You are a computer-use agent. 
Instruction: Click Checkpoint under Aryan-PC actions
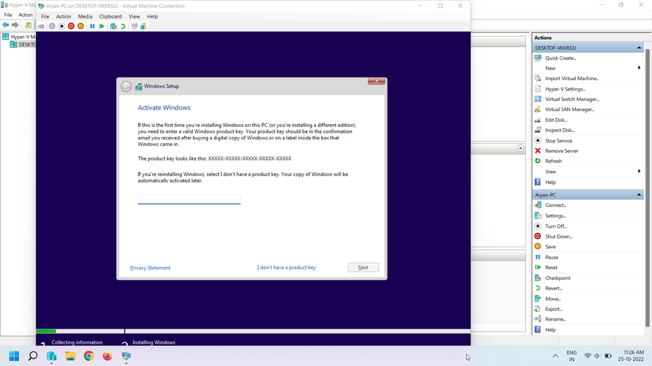(557, 278)
